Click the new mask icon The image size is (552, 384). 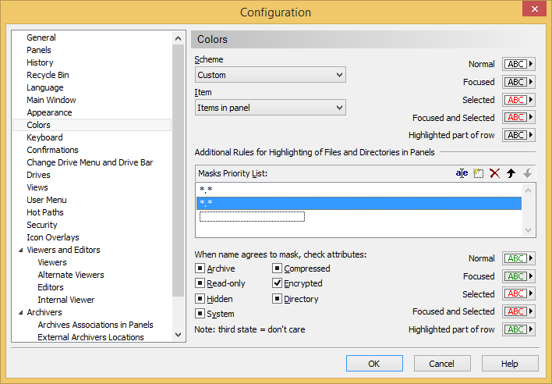(478, 173)
